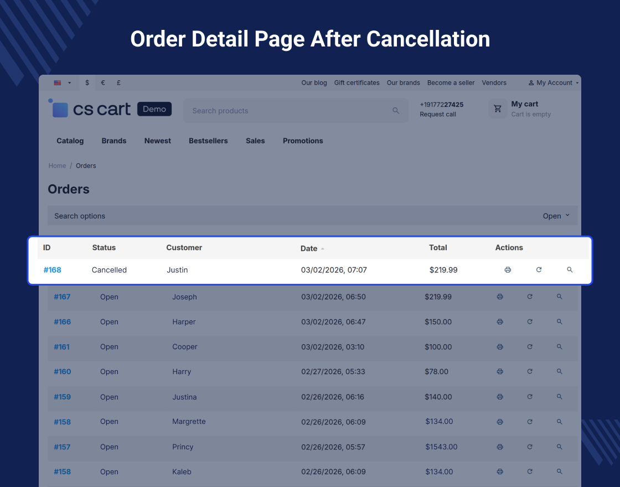Click the magnifier icon in Harper's row
Viewport: 620px width, 487px height.
(560, 322)
